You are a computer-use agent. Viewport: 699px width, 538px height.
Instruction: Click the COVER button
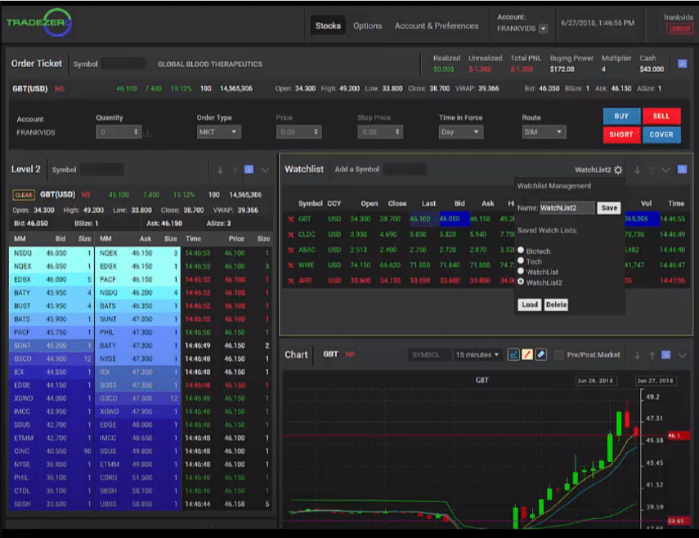(661, 135)
